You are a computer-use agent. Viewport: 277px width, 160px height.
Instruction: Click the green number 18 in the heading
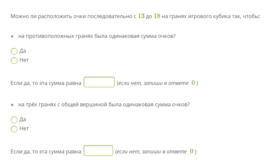(x=157, y=16)
